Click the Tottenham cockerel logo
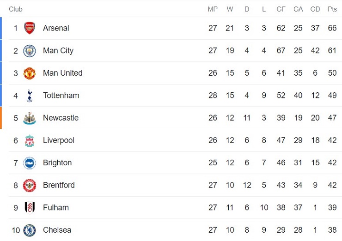The height and width of the screenshot is (241, 342). tap(30, 96)
